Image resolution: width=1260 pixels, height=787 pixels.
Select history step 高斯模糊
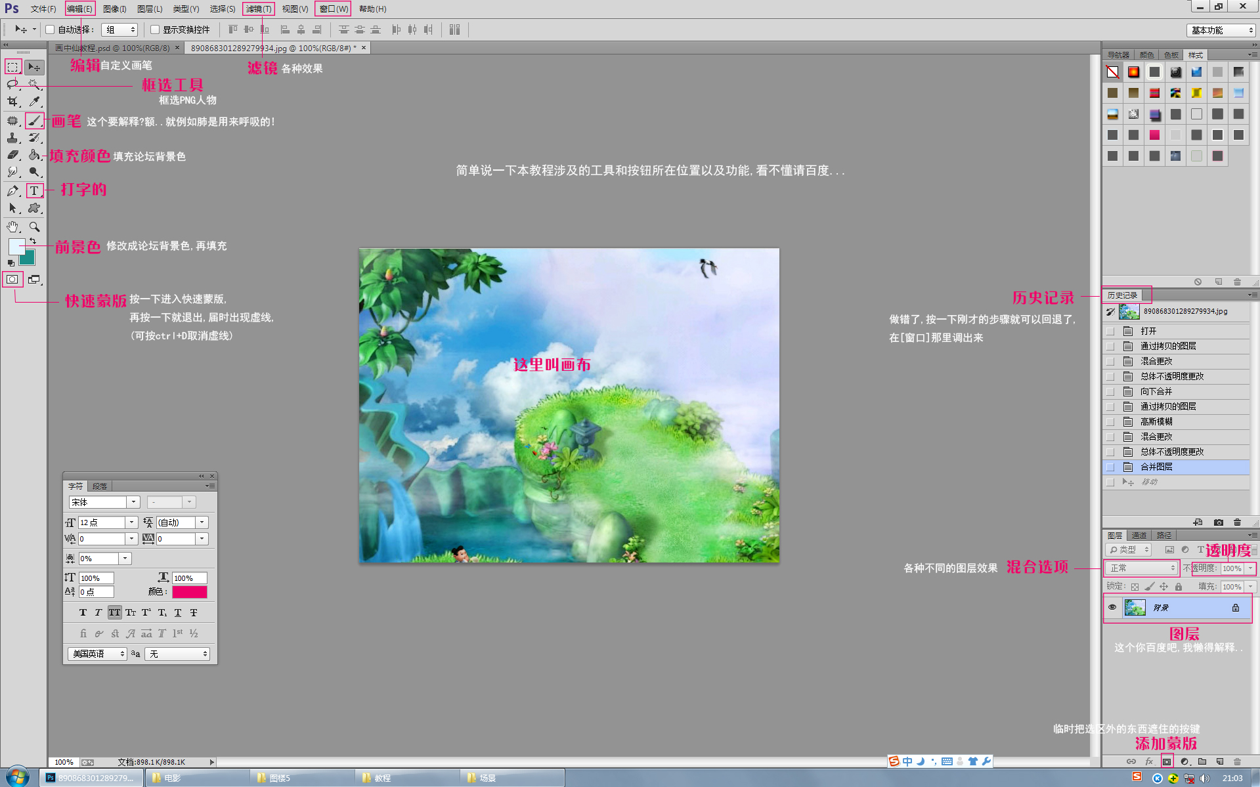coord(1177,421)
